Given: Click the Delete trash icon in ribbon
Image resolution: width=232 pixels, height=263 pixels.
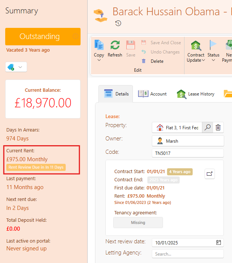Looking at the screenshot, I should tap(144, 61).
